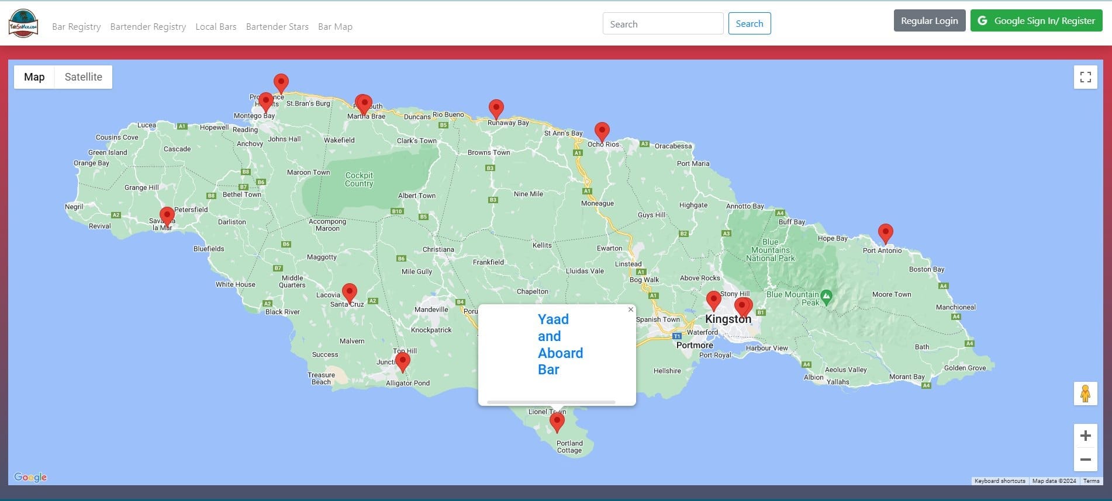Click the Mandeville town label
This screenshot has height=501, width=1112.
click(431, 309)
